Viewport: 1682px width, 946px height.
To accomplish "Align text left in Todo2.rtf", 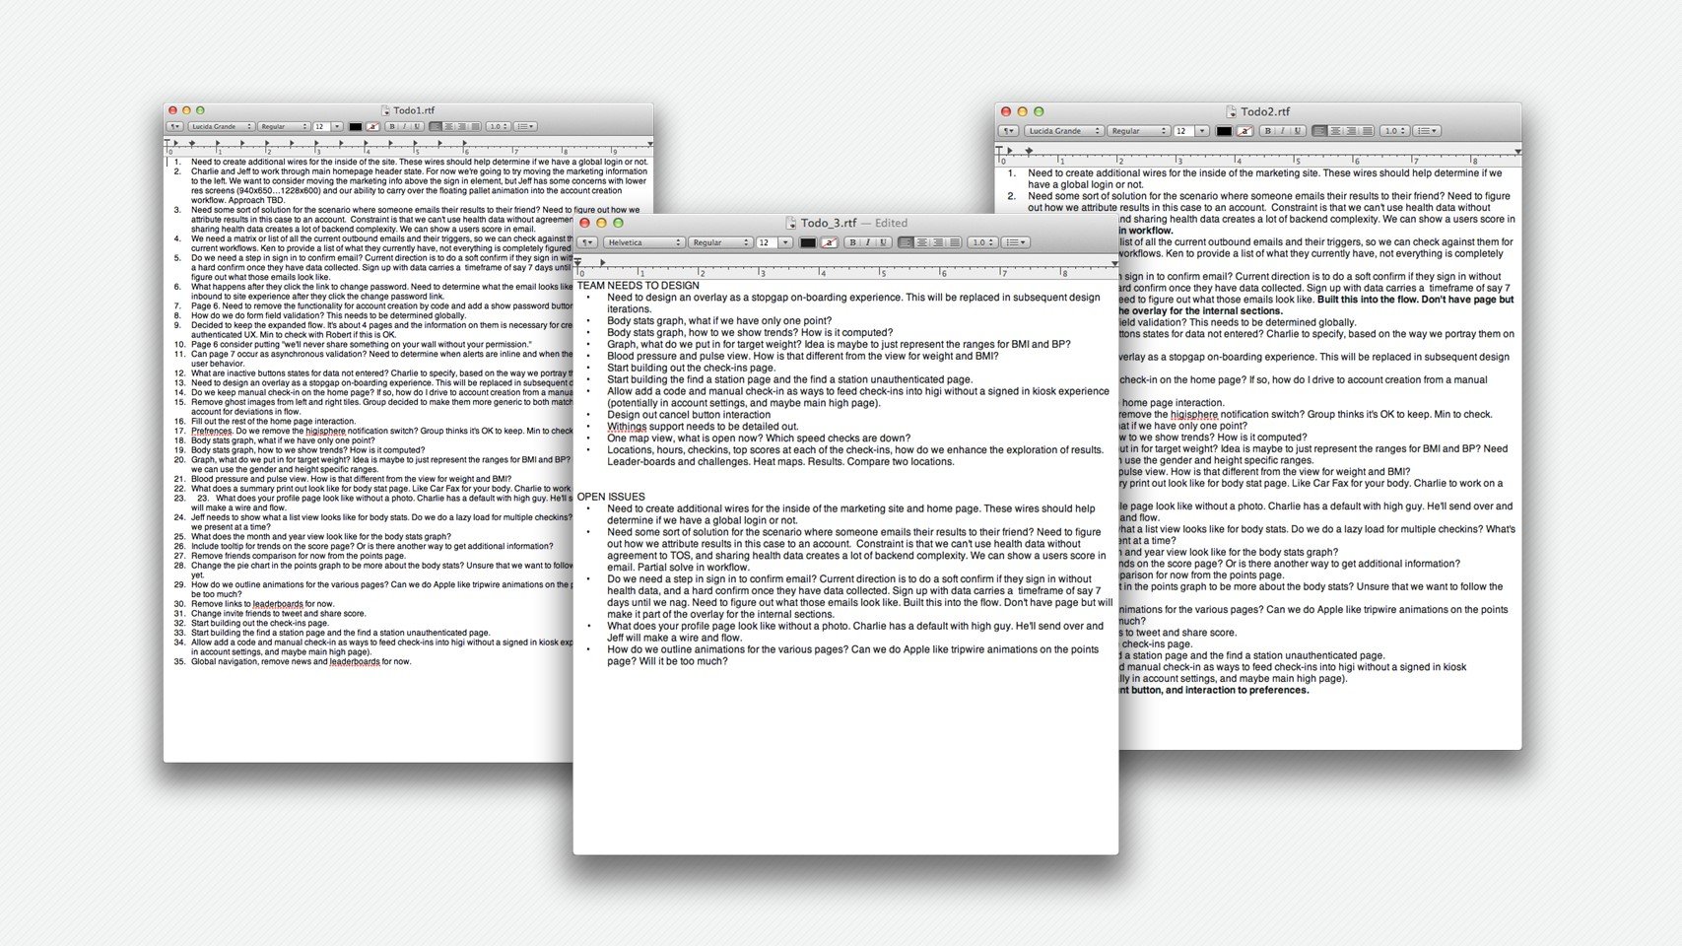I will click(x=1319, y=131).
